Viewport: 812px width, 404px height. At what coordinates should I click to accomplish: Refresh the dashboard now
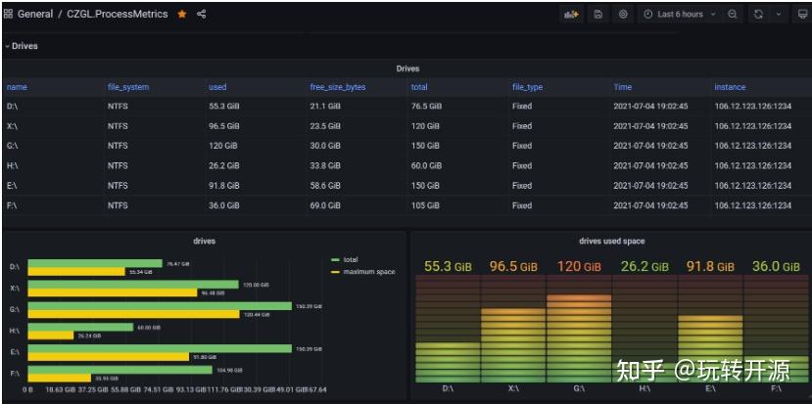(x=758, y=15)
